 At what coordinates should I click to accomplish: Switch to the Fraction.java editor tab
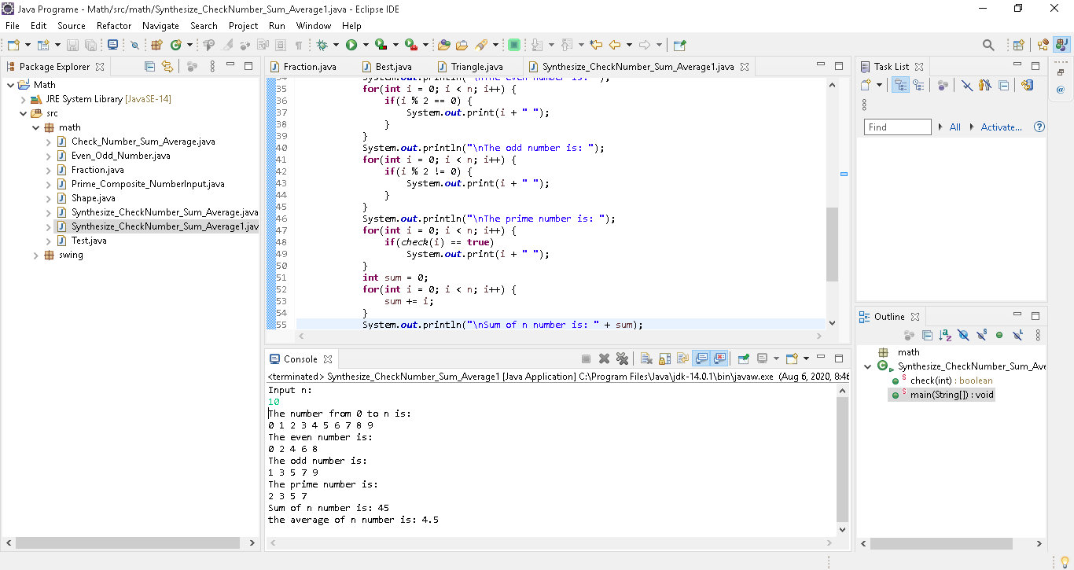[x=311, y=66]
